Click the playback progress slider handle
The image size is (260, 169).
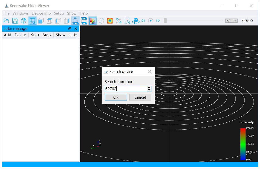[x=165, y=21]
